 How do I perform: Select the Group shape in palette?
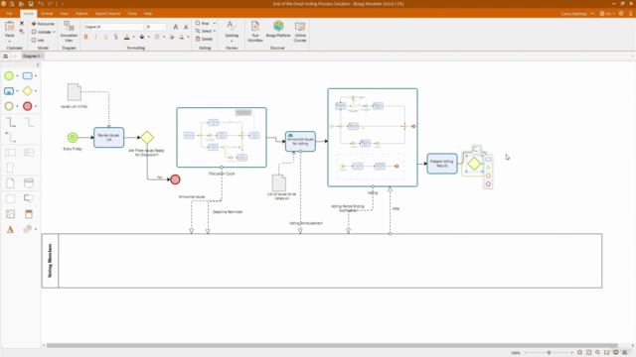(x=11, y=198)
